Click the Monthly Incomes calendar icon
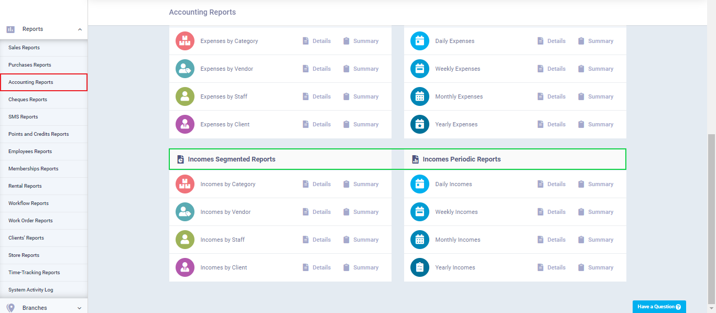The width and height of the screenshot is (716, 313). (x=419, y=240)
